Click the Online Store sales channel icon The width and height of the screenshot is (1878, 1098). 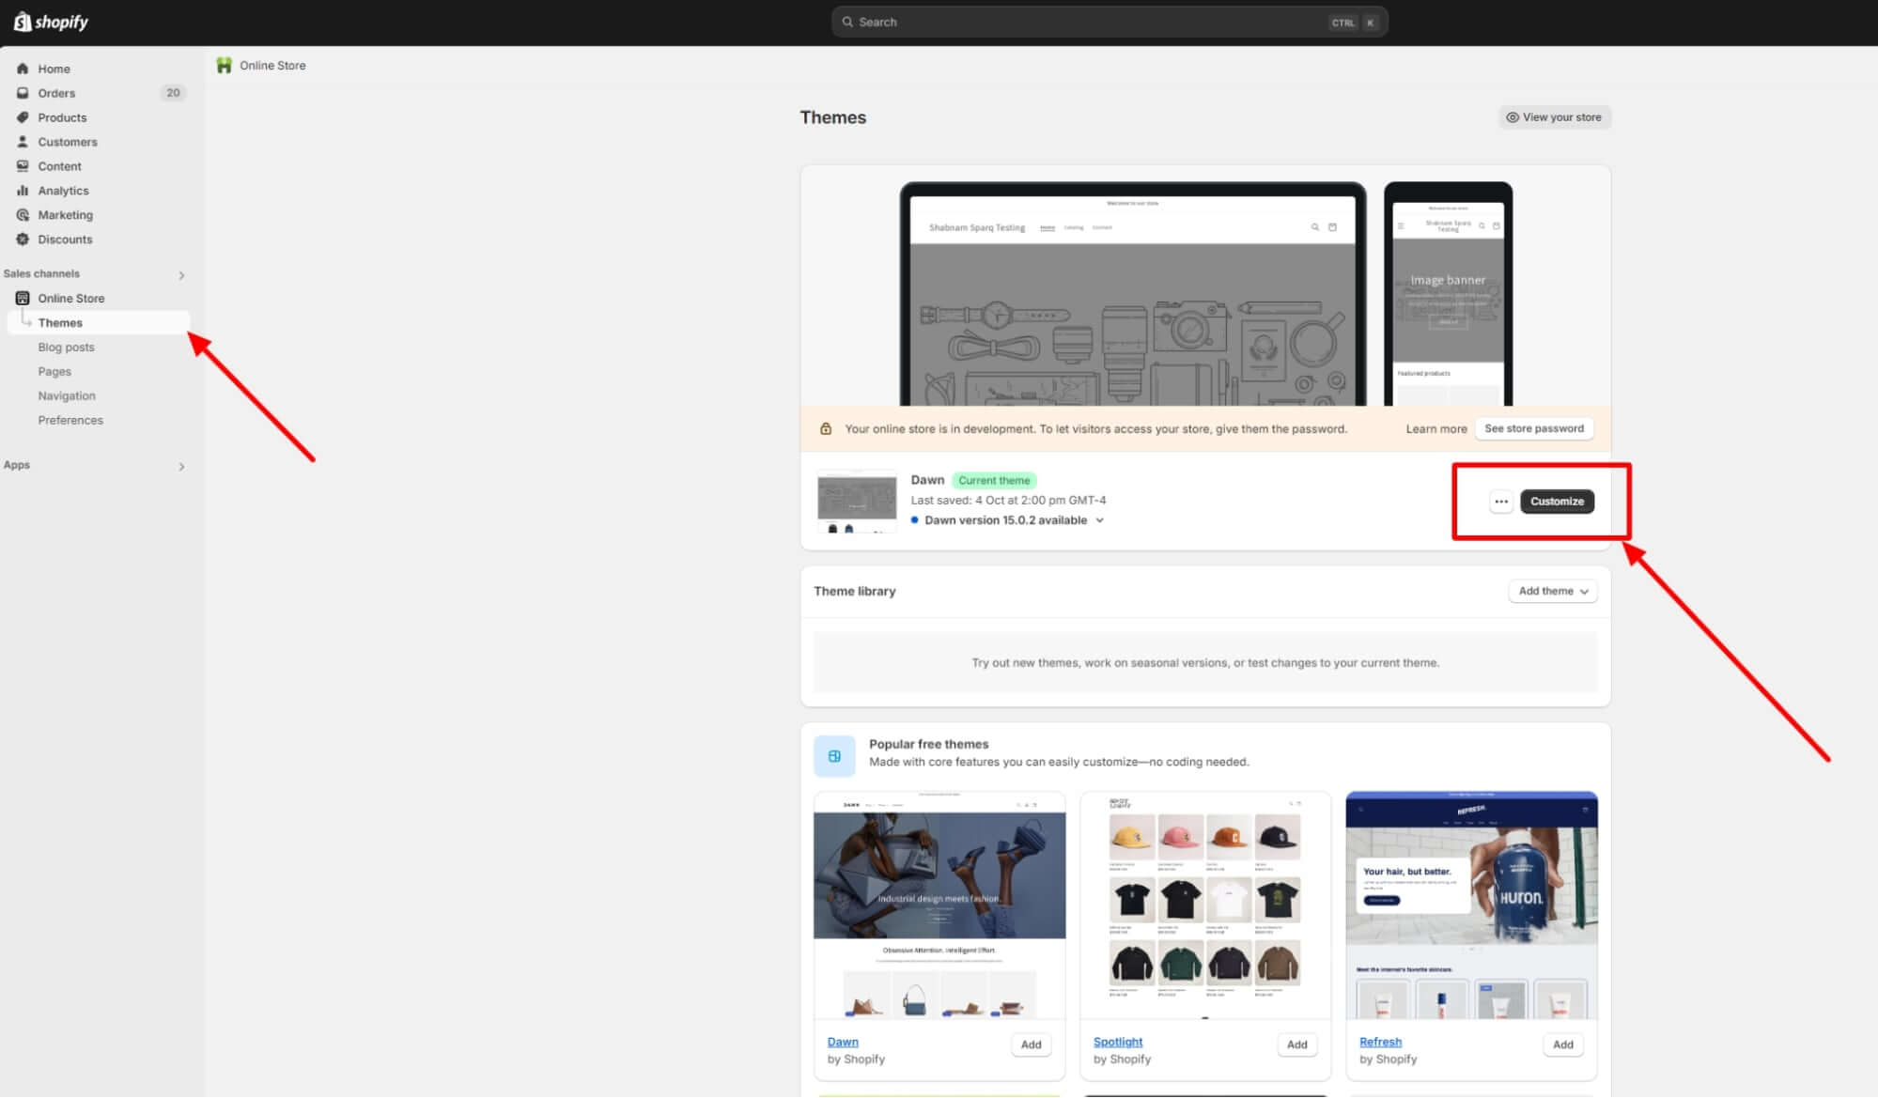[x=23, y=298]
